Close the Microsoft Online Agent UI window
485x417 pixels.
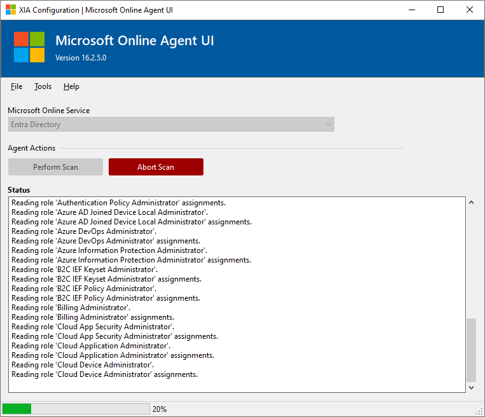click(x=470, y=10)
